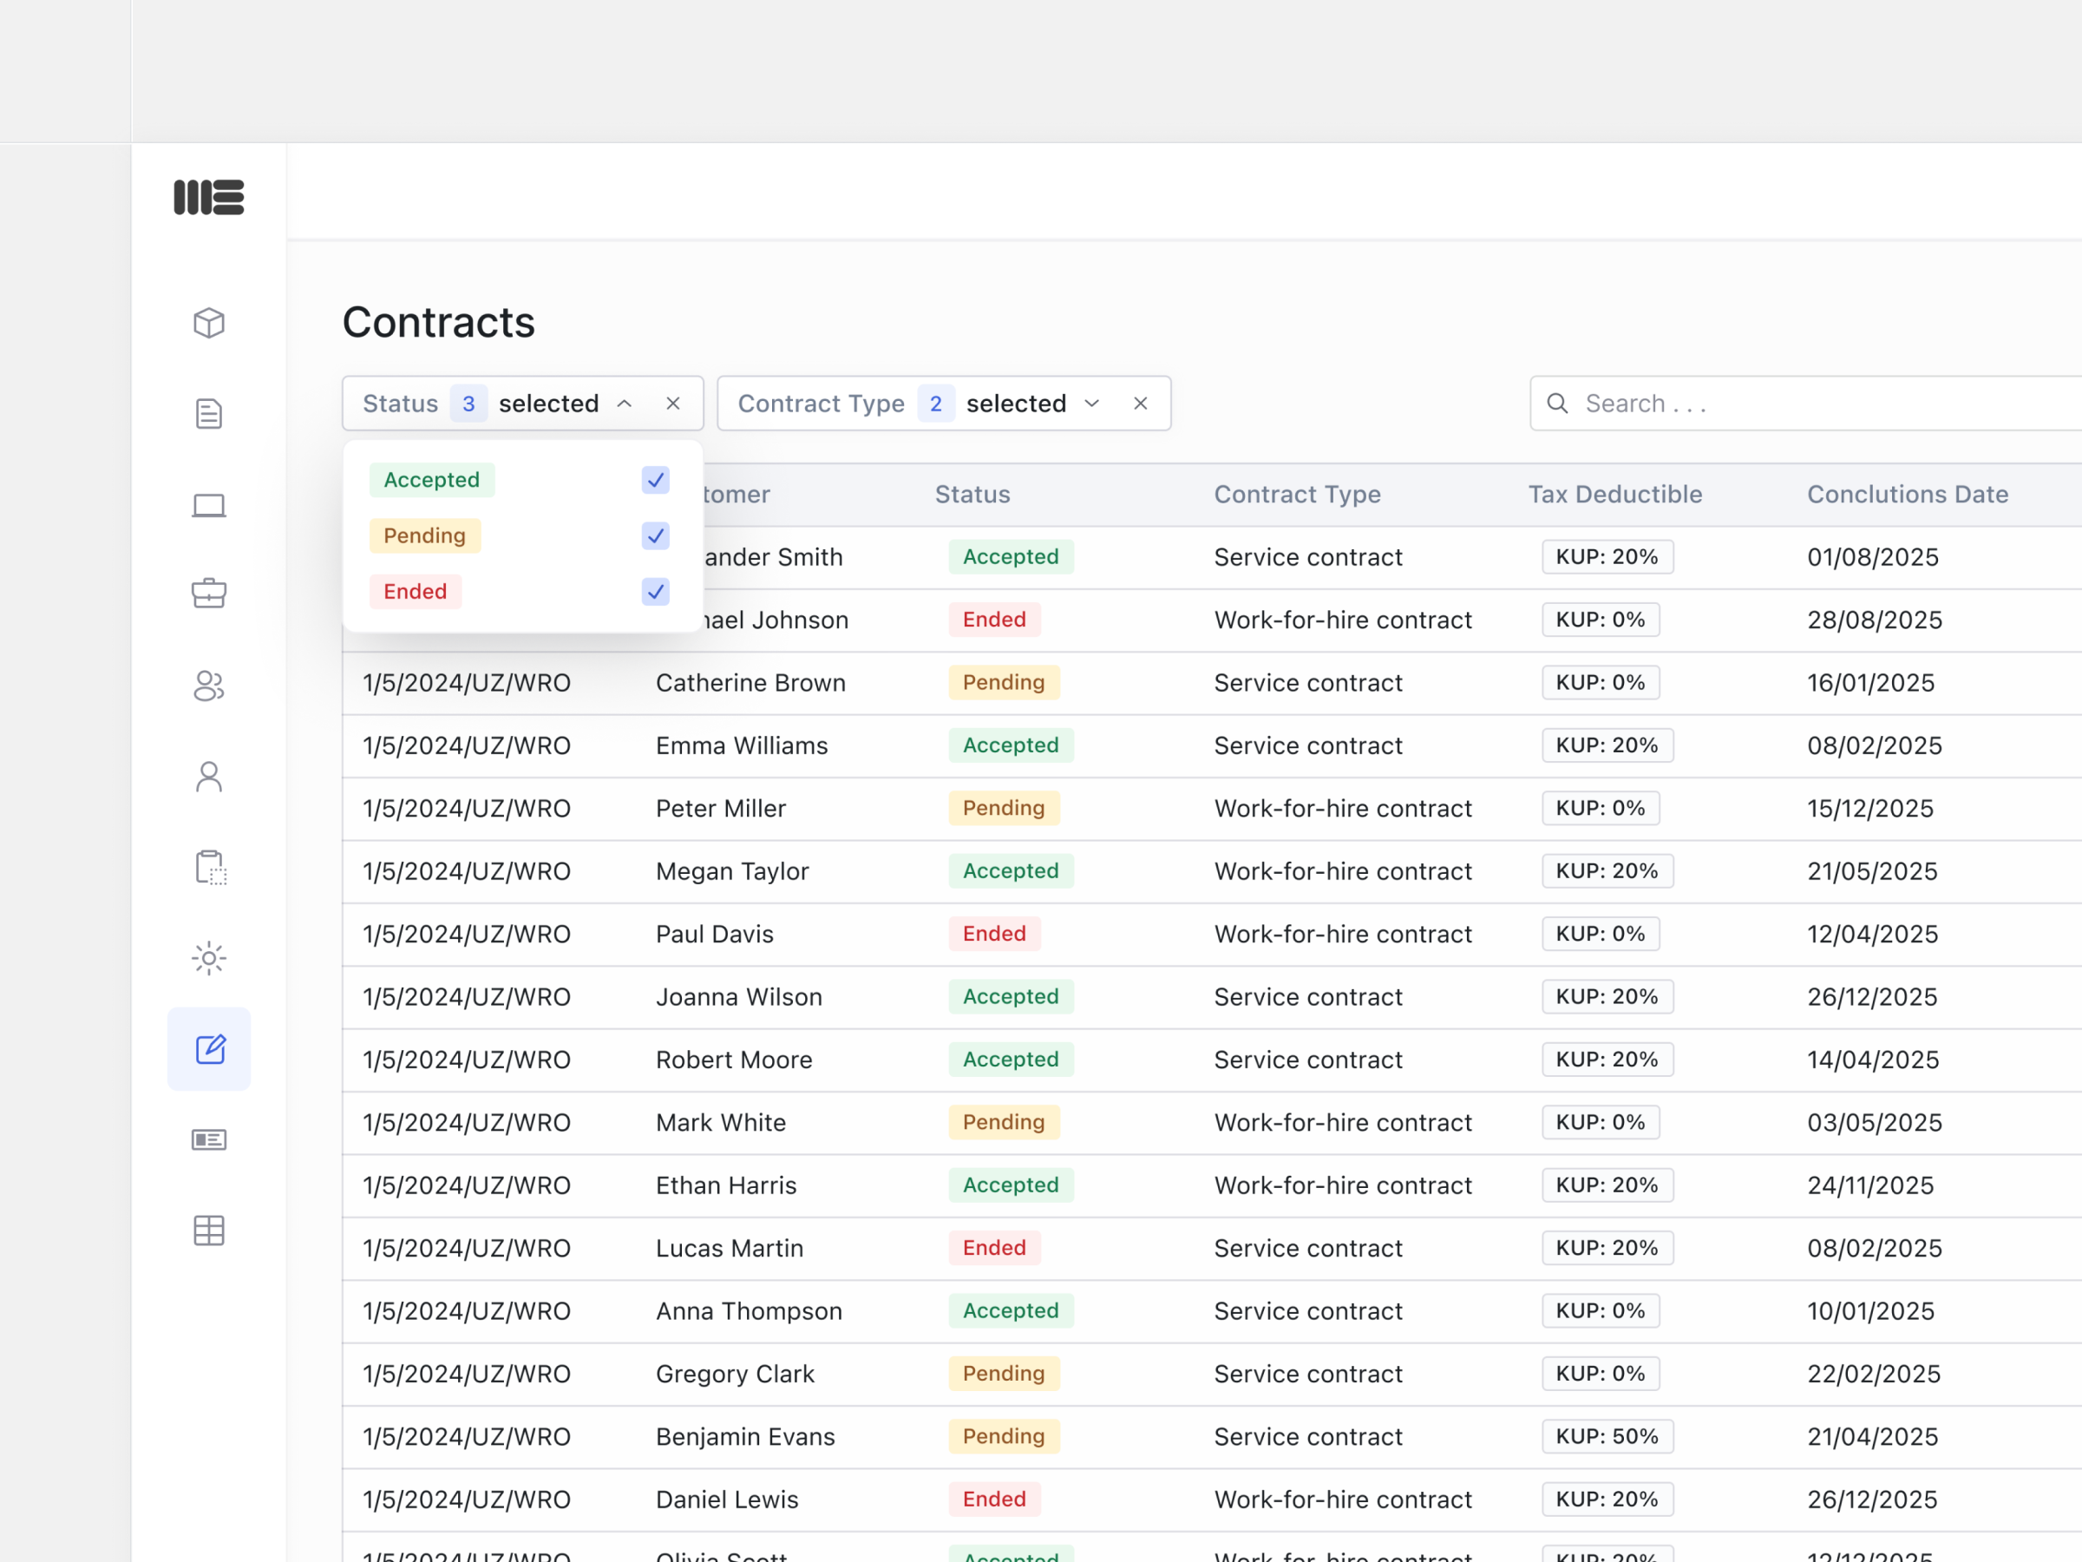
Task: Sort by Conclutions Date column header
Action: (x=1907, y=495)
